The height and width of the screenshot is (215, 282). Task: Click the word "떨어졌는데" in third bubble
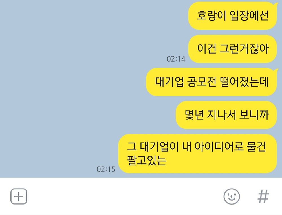(x=244, y=82)
